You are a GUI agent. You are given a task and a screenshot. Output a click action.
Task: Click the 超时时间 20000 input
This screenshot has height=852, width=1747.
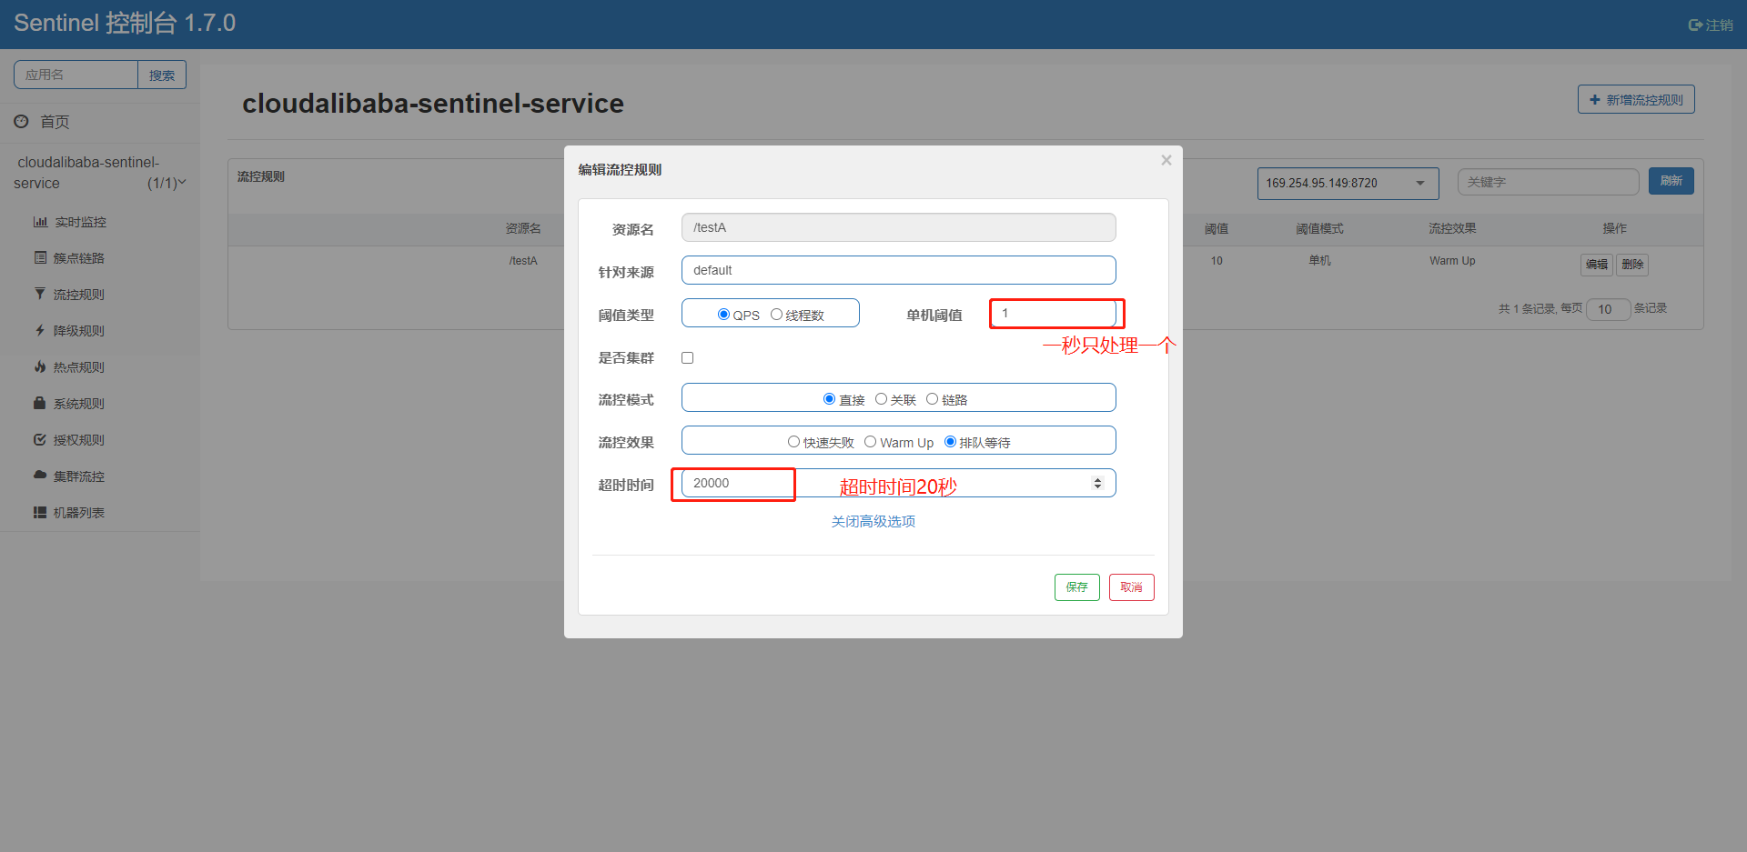coord(899,483)
